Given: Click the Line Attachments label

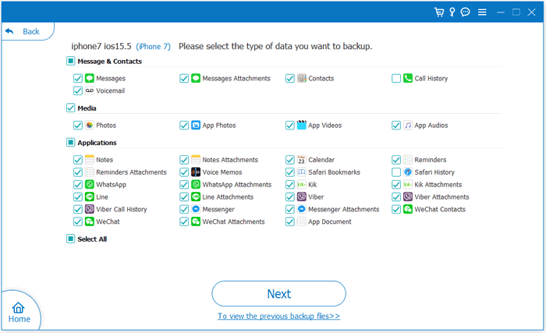Looking at the screenshot, I should click(228, 197).
